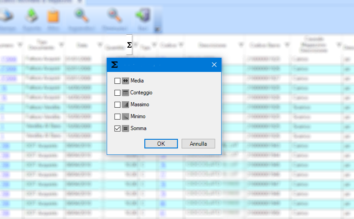Confirm with the OK button

tap(161, 143)
